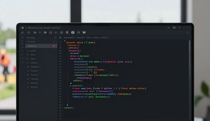Click the editor's vertical scrollbar
The width and height of the screenshot is (210, 121).
189,60
